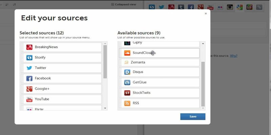Close the Edit your sources dialog
This screenshot has height=135, width=271.
coord(205,14)
